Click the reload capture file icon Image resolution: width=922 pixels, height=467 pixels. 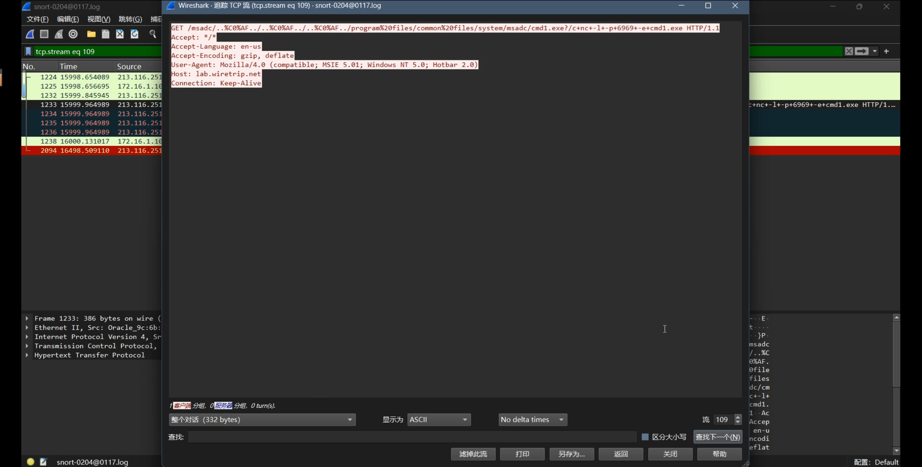click(134, 34)
